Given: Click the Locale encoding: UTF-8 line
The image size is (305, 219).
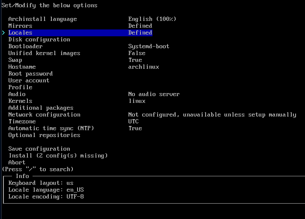Looking at the screenshot, I should coord(46,196).
